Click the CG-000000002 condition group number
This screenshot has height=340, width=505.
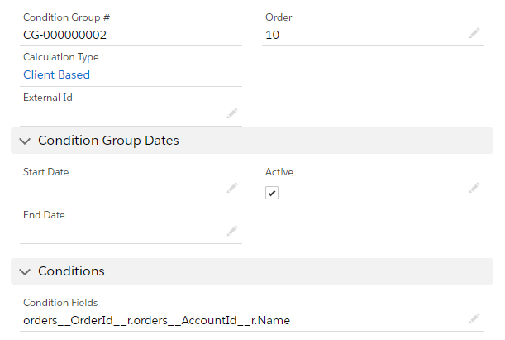(64, 35)
